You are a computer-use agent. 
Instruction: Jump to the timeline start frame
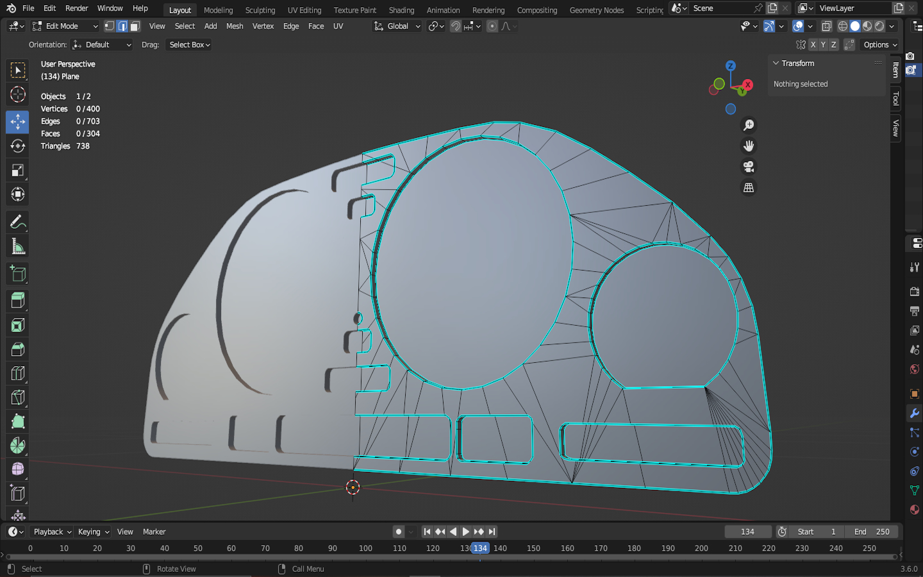[427, 531]
